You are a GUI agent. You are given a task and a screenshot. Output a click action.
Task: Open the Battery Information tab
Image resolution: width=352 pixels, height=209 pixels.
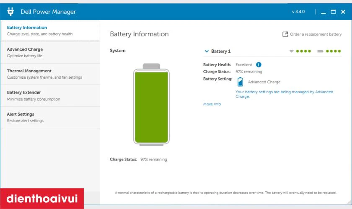[x=50, y=31]
